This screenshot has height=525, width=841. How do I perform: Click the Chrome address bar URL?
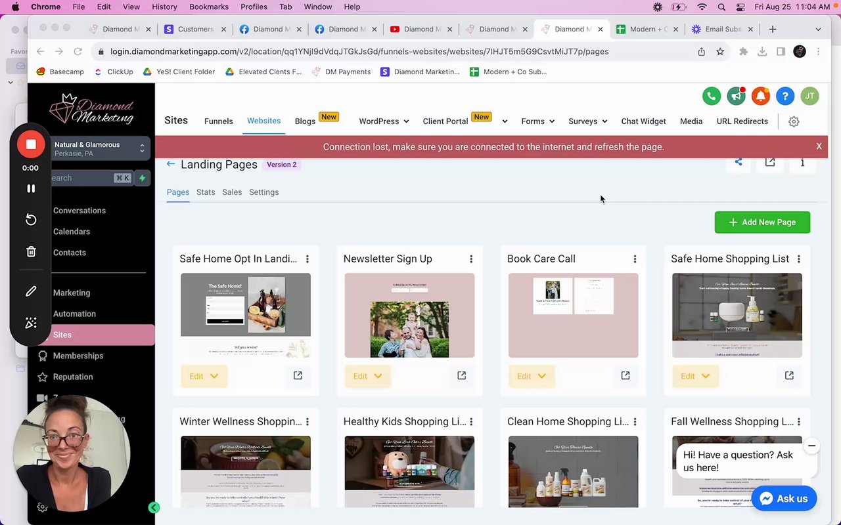click(x=359, y=51)
